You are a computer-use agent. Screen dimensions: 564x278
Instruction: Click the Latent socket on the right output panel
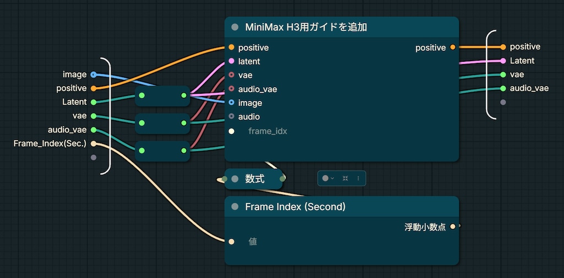(503, 61)
